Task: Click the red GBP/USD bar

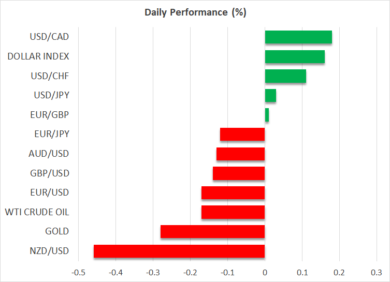Action: coord(239,173)
